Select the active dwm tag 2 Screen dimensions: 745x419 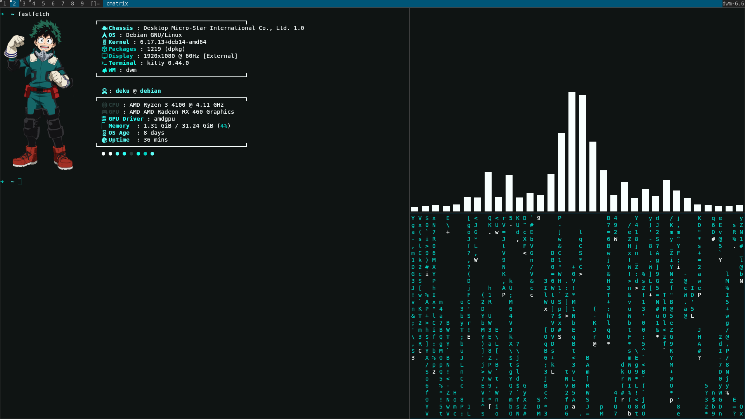coord(14,3)
